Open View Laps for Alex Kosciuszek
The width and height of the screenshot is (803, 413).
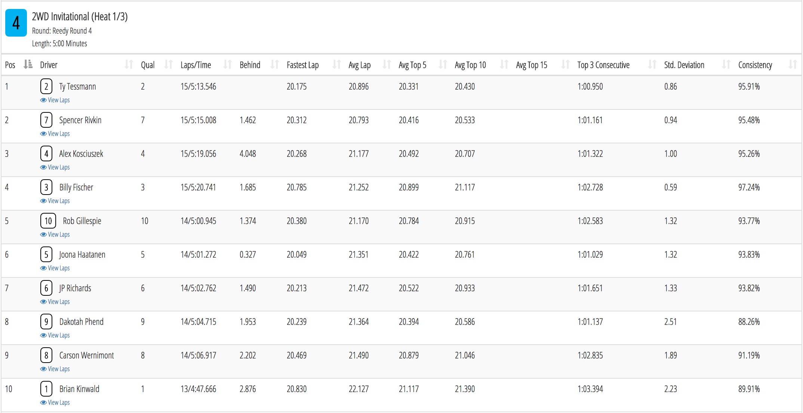point(55,167)
